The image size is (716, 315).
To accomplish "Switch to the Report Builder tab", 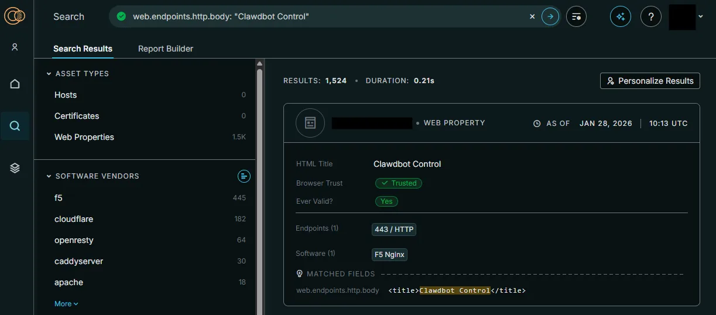I will click(165, 49).
